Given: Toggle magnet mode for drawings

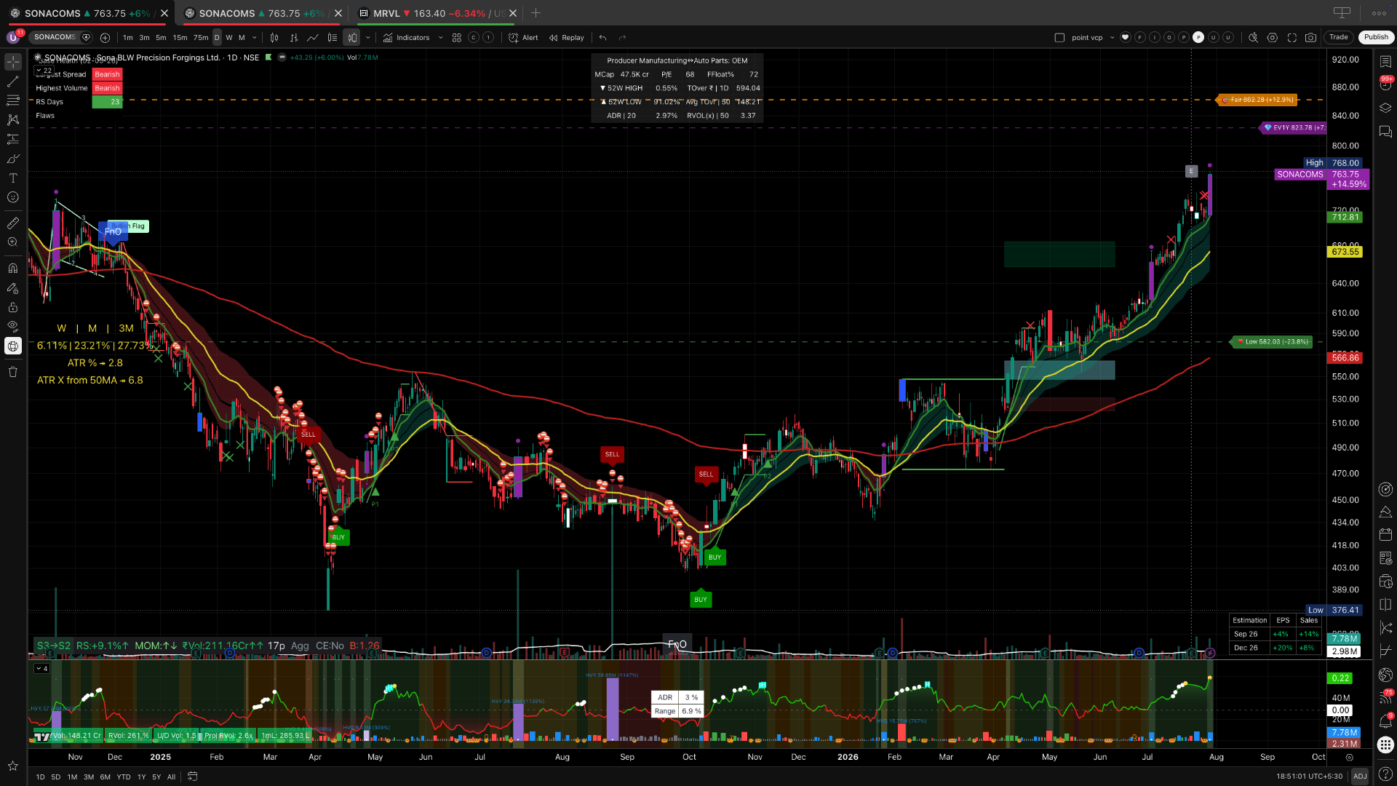Looking at the screenshot, I should (13, 268).
